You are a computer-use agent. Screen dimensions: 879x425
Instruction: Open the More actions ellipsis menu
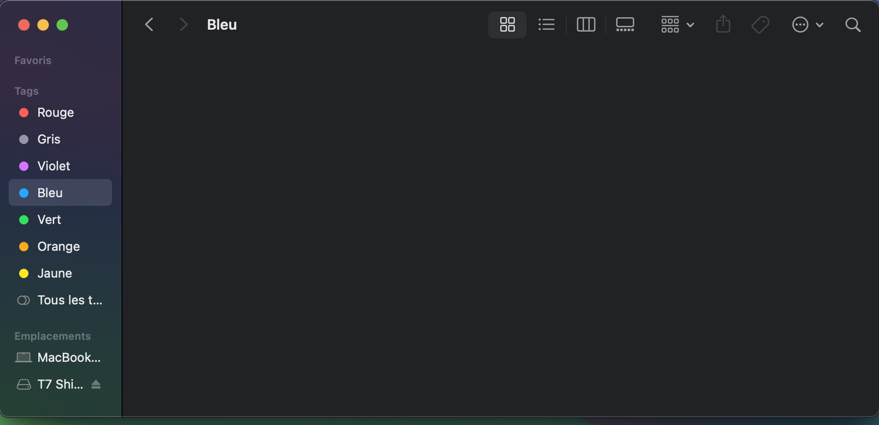coord(807,24)
